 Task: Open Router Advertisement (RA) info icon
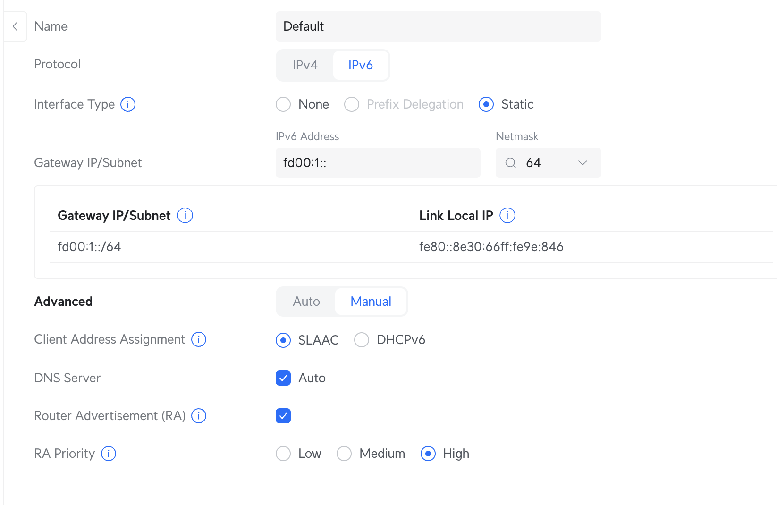199,416
